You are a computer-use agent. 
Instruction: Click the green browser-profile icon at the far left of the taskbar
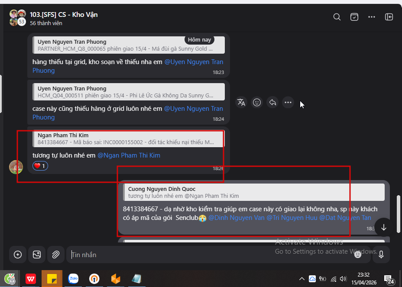point(10,278)
